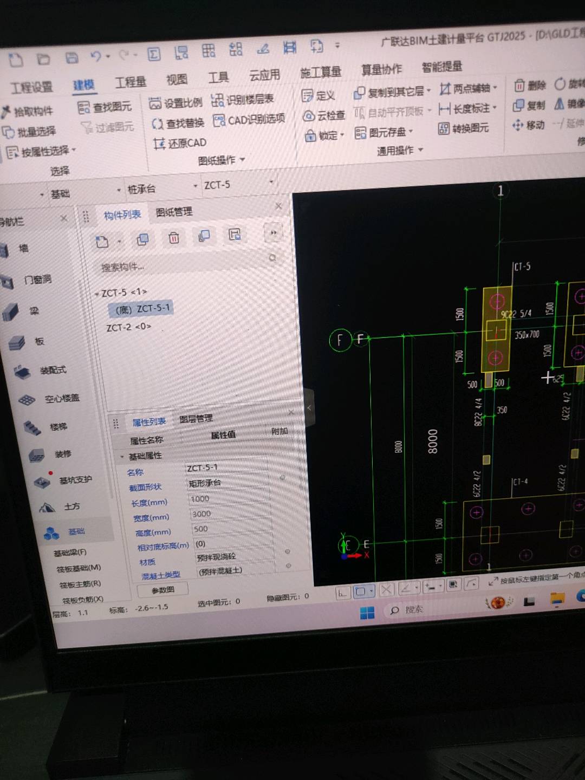This screenshot has width=585, height=780.
Task: Select the 批量选择 tool
Action: (x=29, y=132)
